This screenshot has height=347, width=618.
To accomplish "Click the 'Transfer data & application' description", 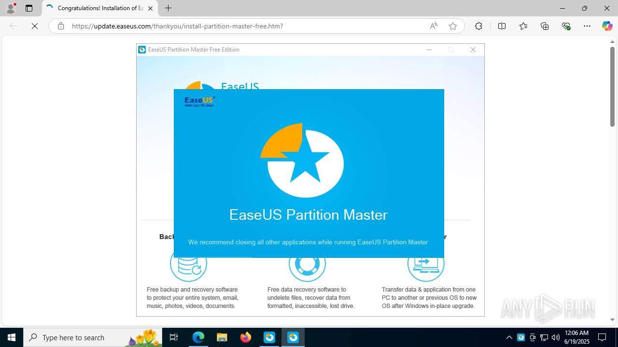I will pyautogui.click(x=429, y=298).
